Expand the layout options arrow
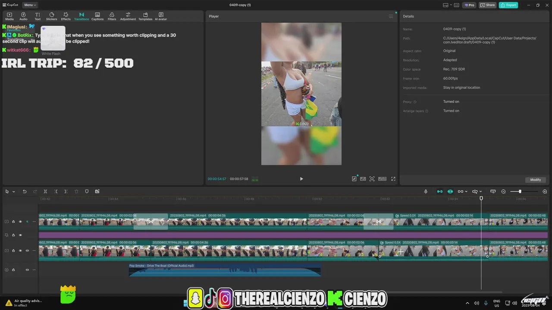The height and width of the screenshot is (310, 552). [x=451, y=5]
